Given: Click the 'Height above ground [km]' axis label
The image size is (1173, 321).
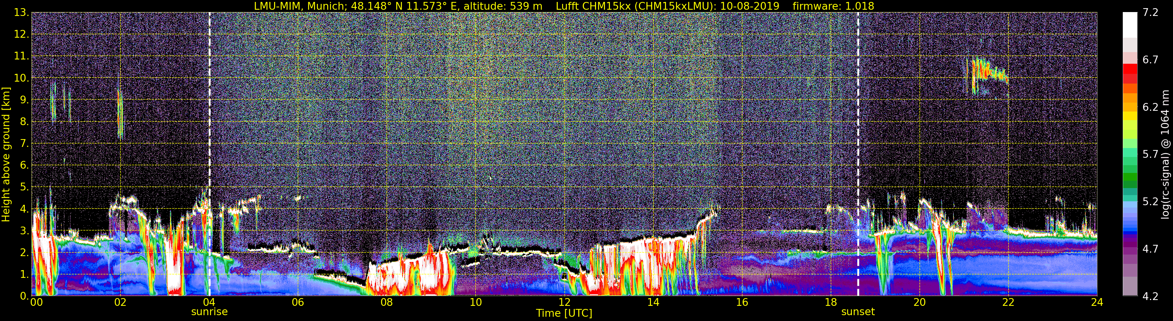Looking at the screenshot, I should click(x=6, y=155).
